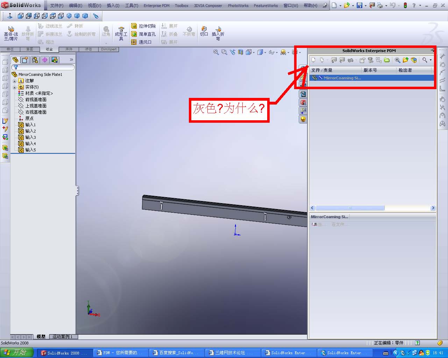448x358 pixels.
Task: Switch to the 钣金 sheet metal tab
Action: click(49, 49)
